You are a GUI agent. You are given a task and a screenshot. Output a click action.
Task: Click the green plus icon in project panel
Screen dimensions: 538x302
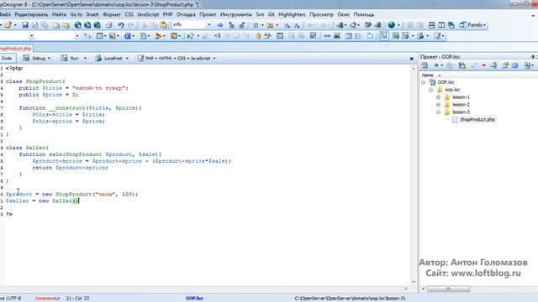[436, 65]
